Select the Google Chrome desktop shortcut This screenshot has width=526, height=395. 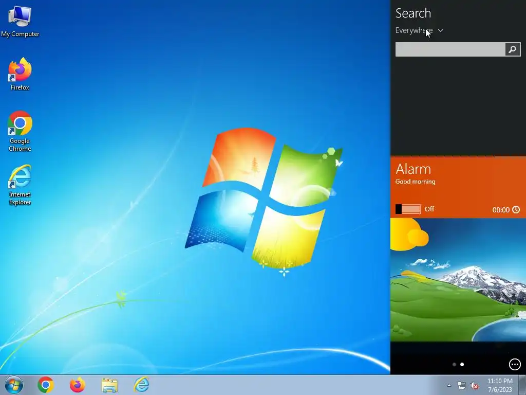click(x=20, y=131)
